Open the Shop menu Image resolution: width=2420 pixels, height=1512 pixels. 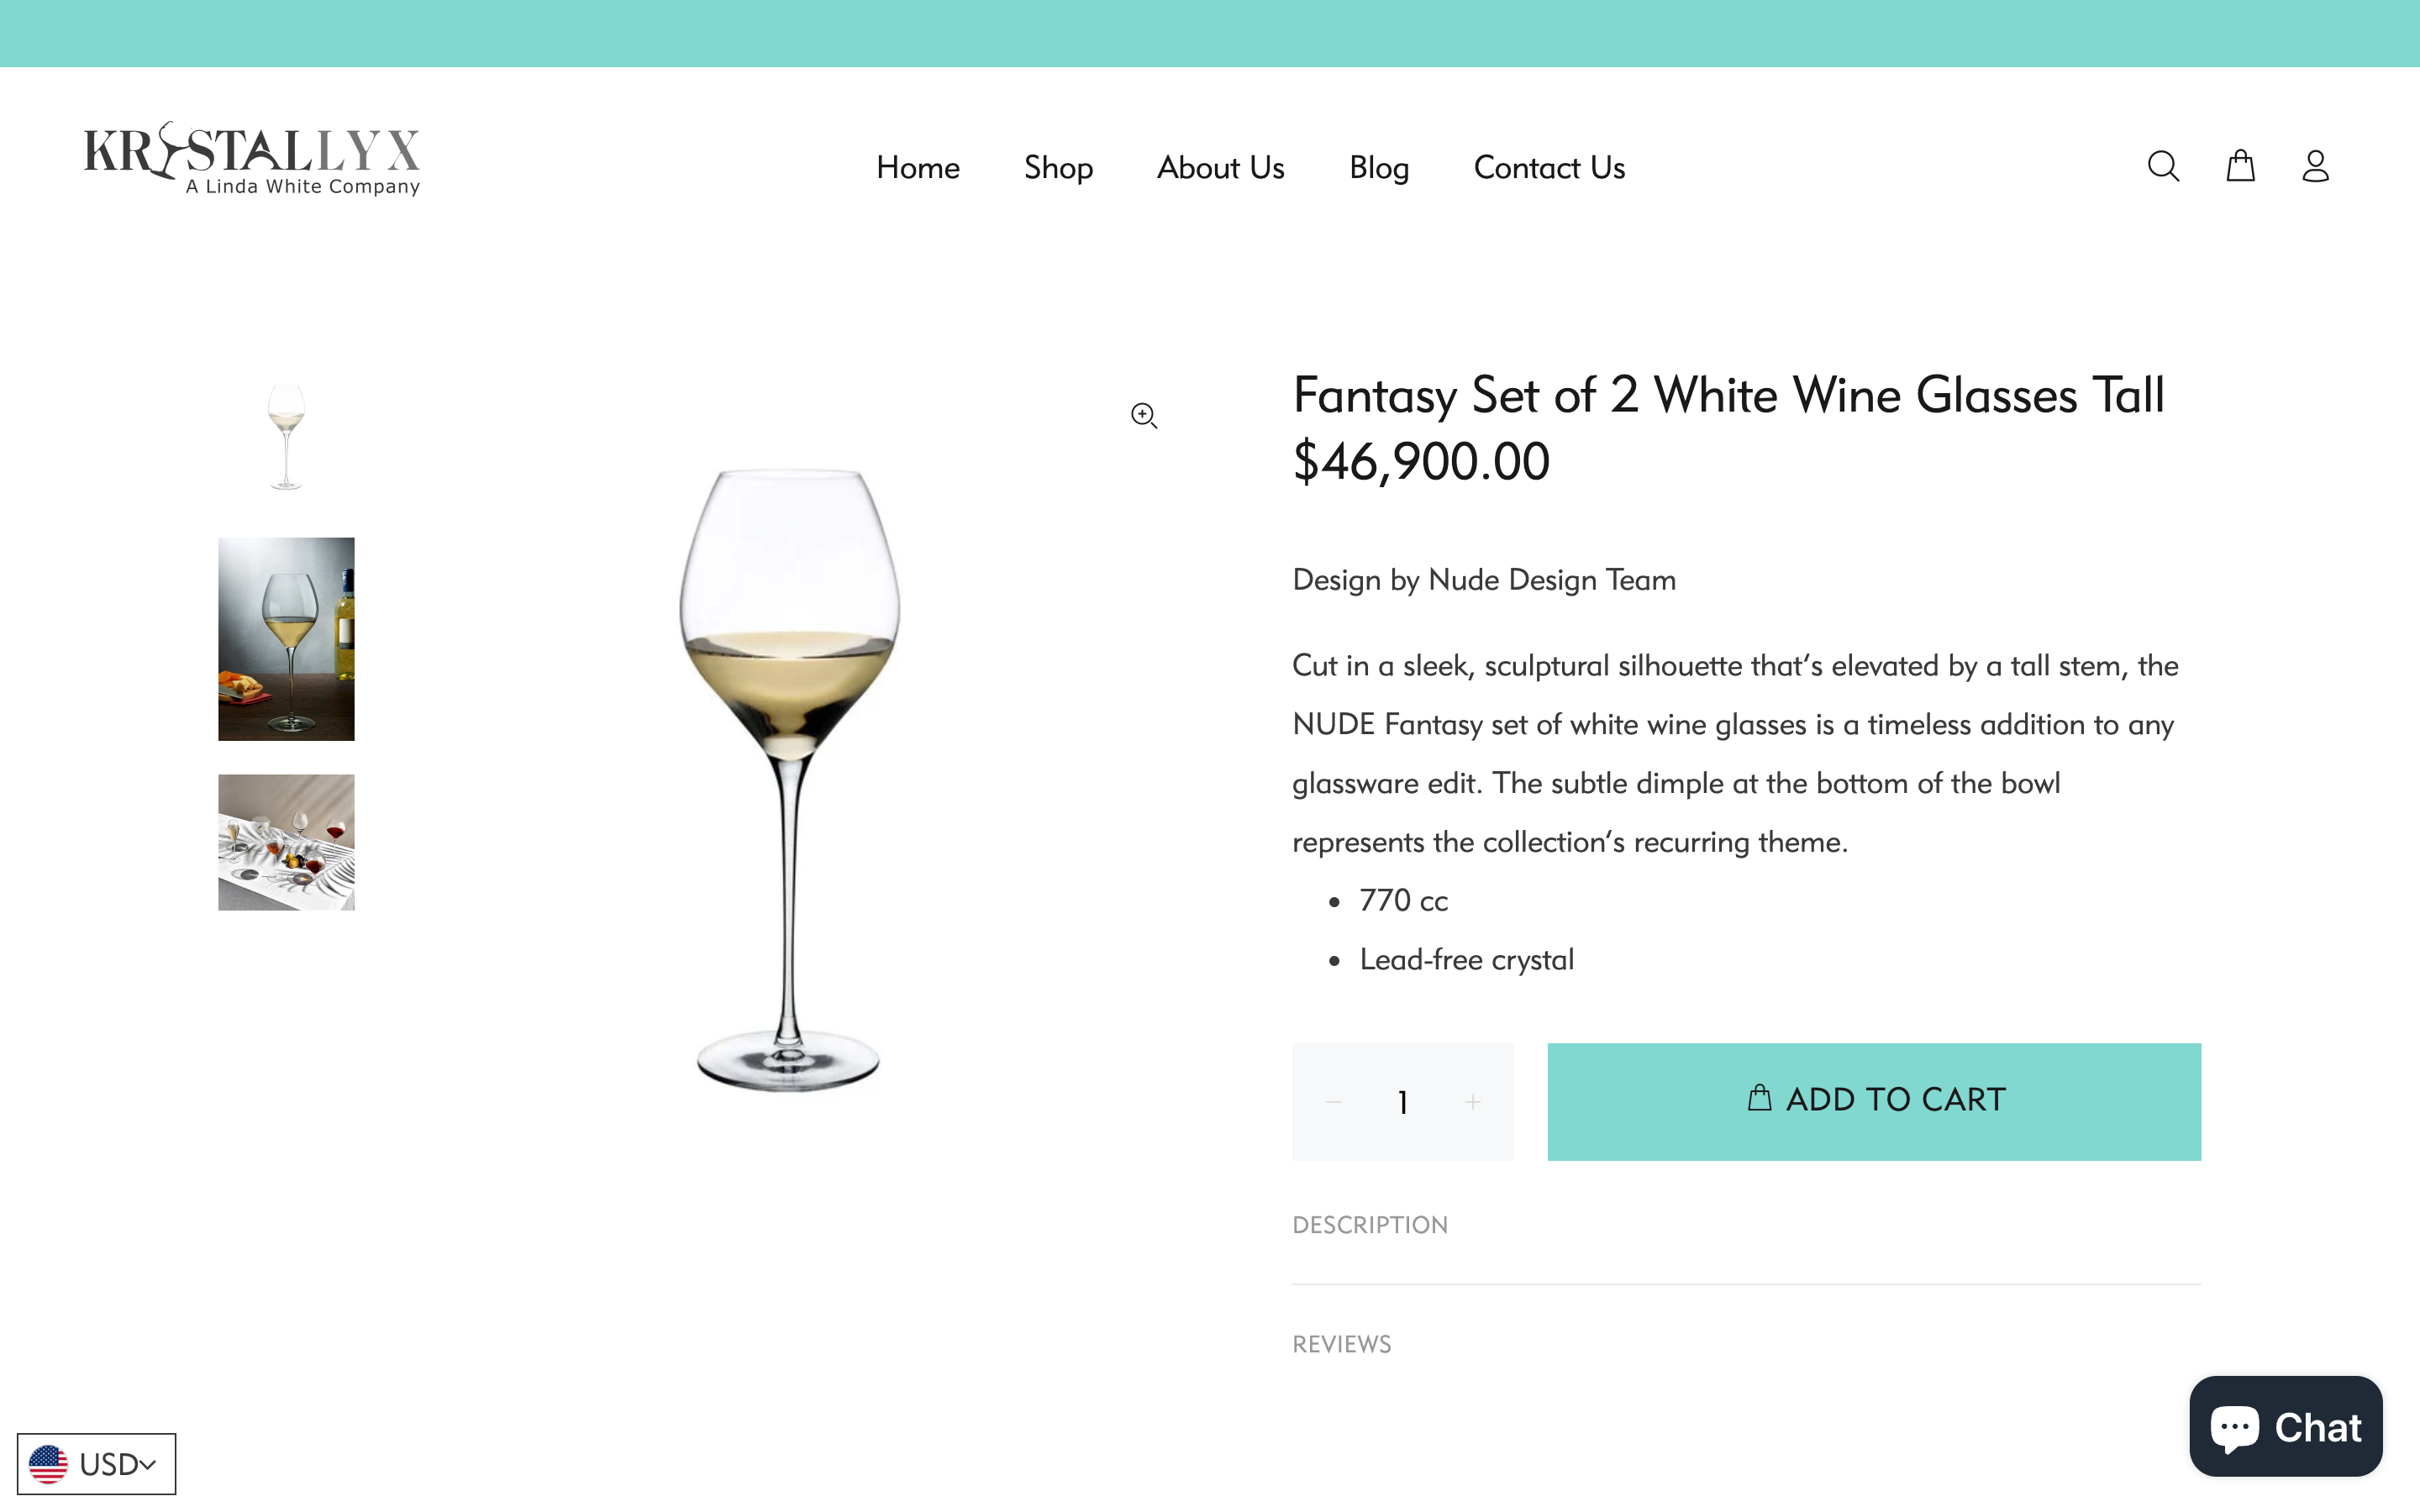pos(1058,167)
